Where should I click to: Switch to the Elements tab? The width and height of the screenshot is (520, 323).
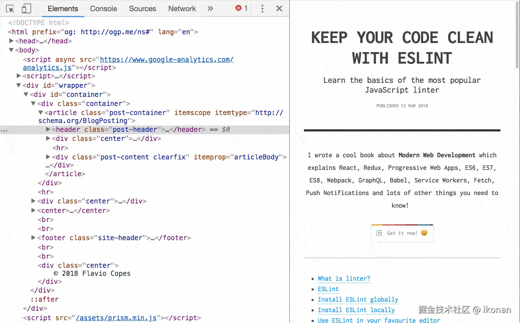pos(63,8)
